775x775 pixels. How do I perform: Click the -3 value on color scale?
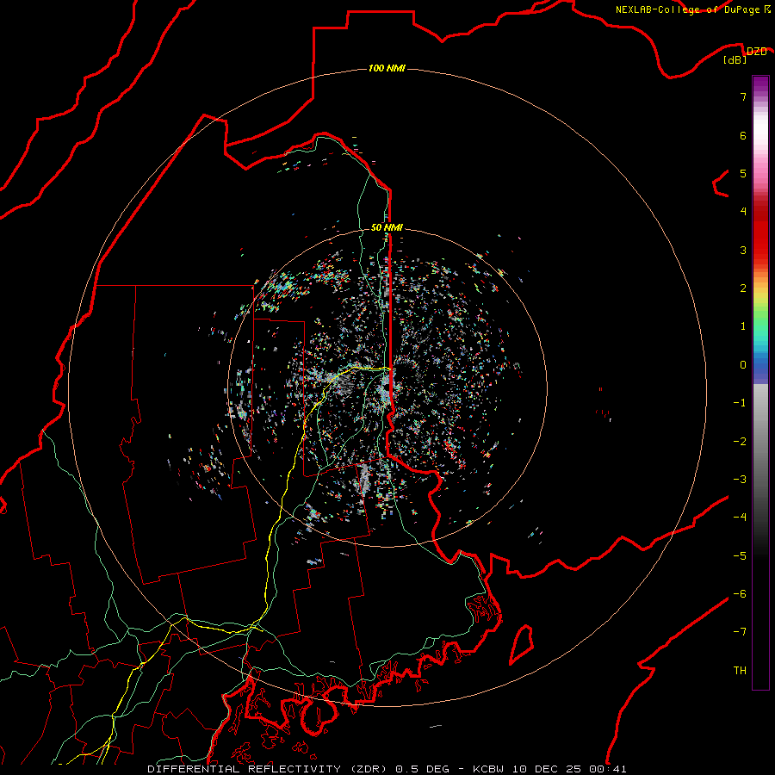(740, 480)
